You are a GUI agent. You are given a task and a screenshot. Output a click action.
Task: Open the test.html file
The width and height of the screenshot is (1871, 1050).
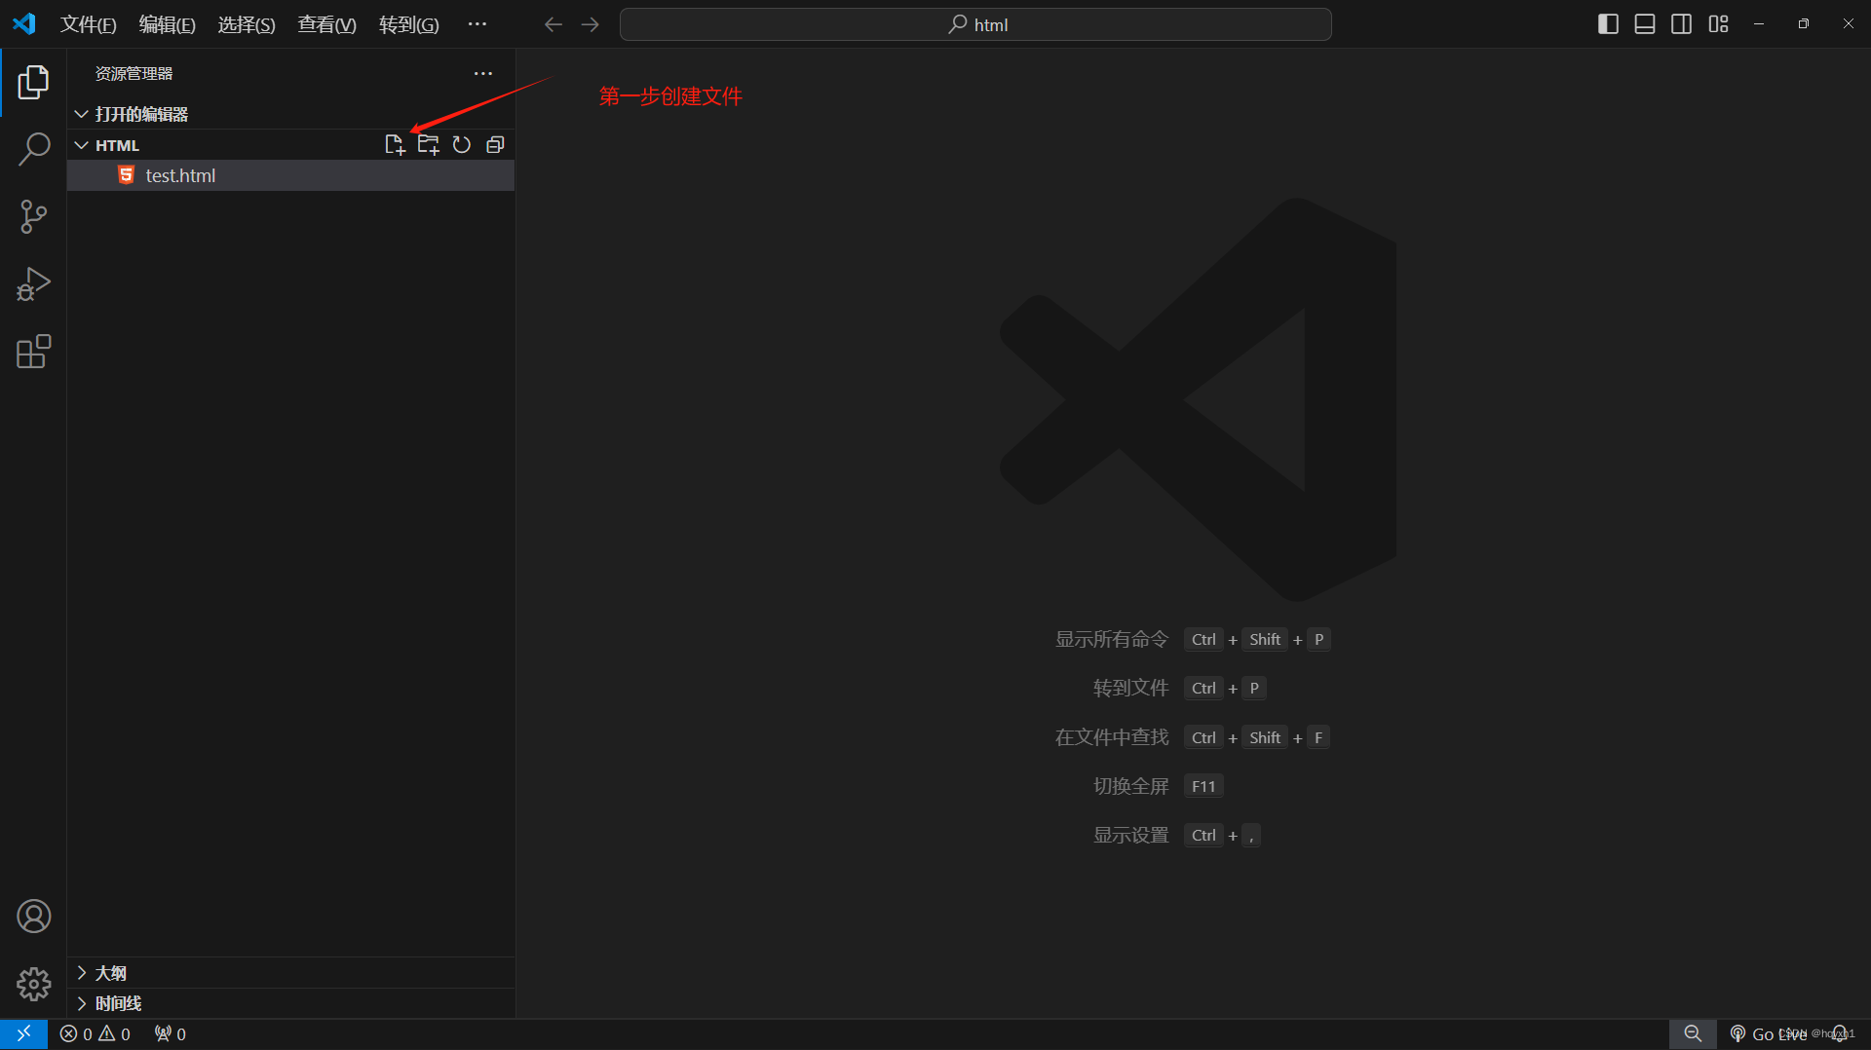point(290,175)
